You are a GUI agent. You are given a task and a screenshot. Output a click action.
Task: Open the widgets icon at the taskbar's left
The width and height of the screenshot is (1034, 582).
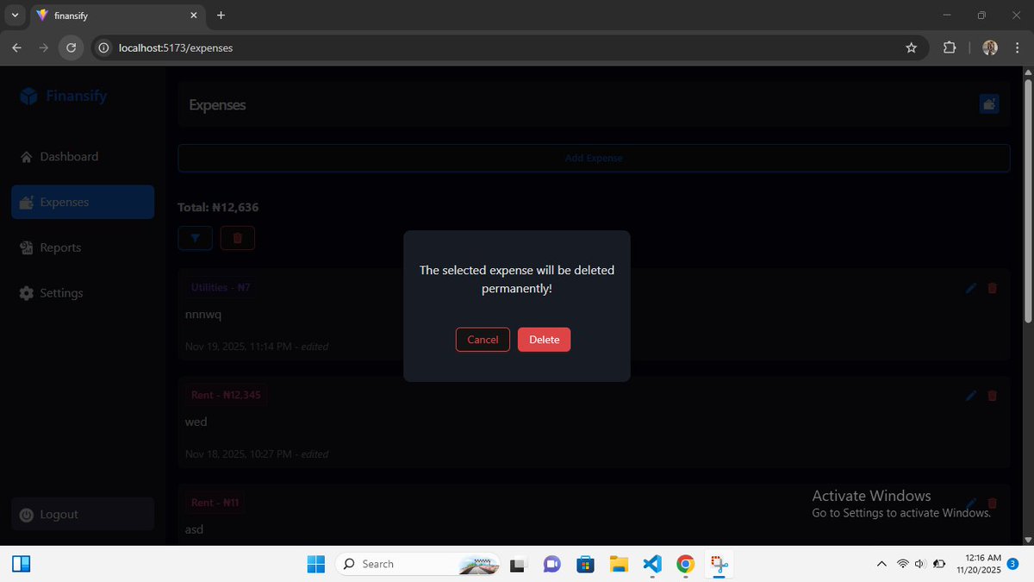[21, 564]
